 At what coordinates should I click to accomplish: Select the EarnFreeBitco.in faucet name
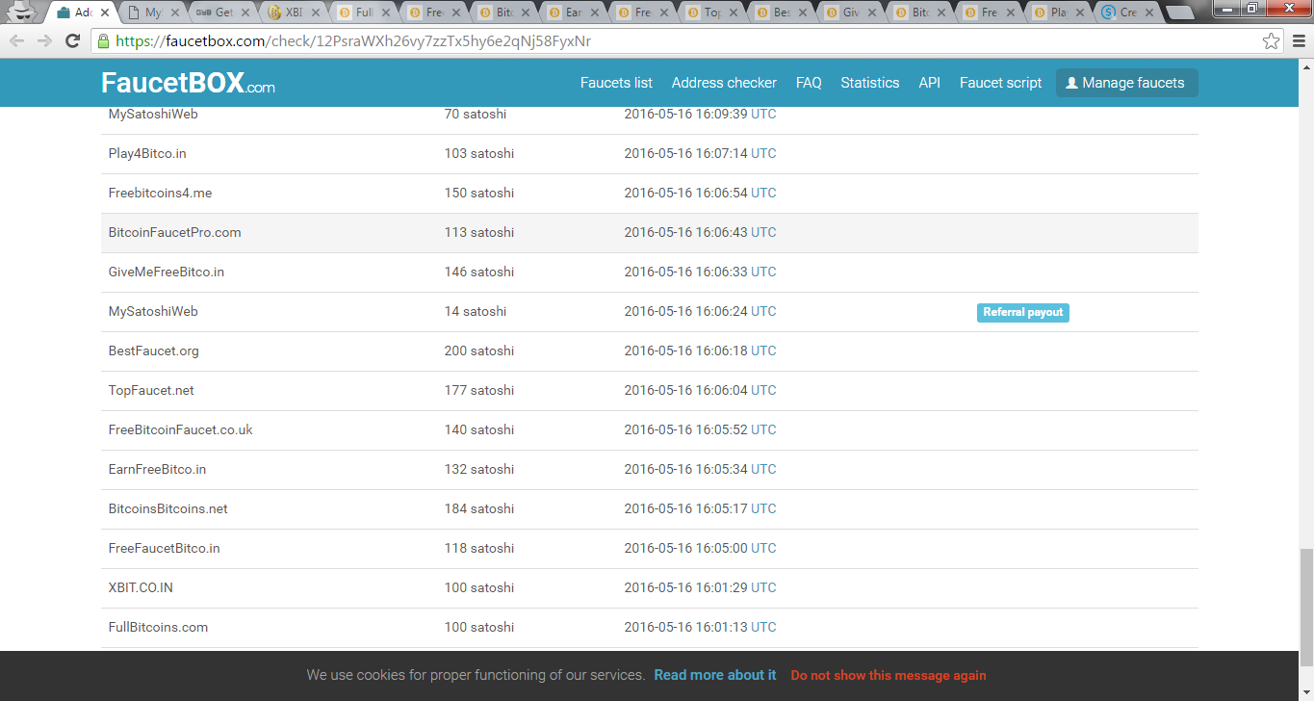coord(157,469)
